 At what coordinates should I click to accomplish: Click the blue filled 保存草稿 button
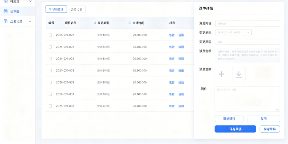tap(235, 129)
